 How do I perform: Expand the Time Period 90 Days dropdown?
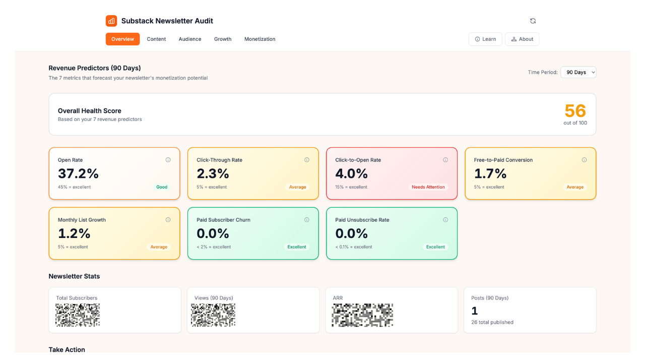click(x=578, y=72)
